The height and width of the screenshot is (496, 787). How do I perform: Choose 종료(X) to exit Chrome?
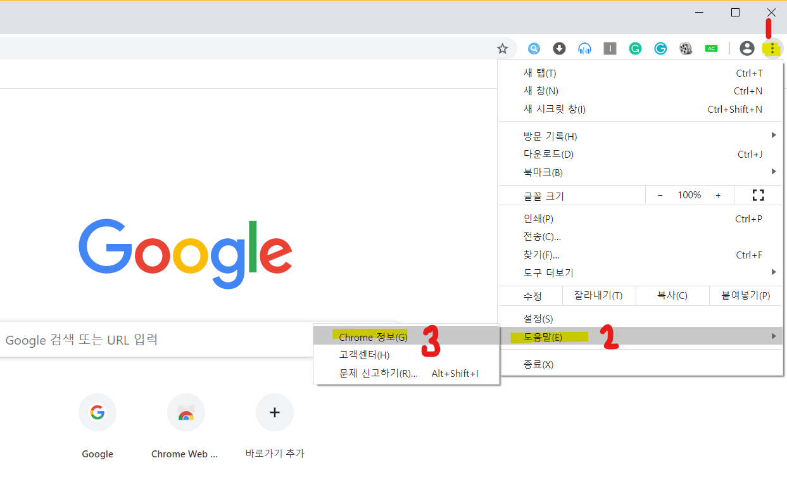(x=641, y=364)
